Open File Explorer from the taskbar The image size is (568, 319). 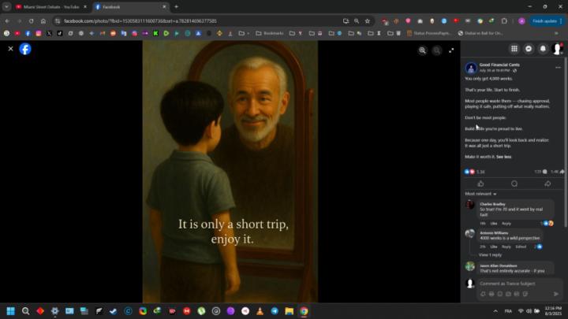tap(289, 311)
